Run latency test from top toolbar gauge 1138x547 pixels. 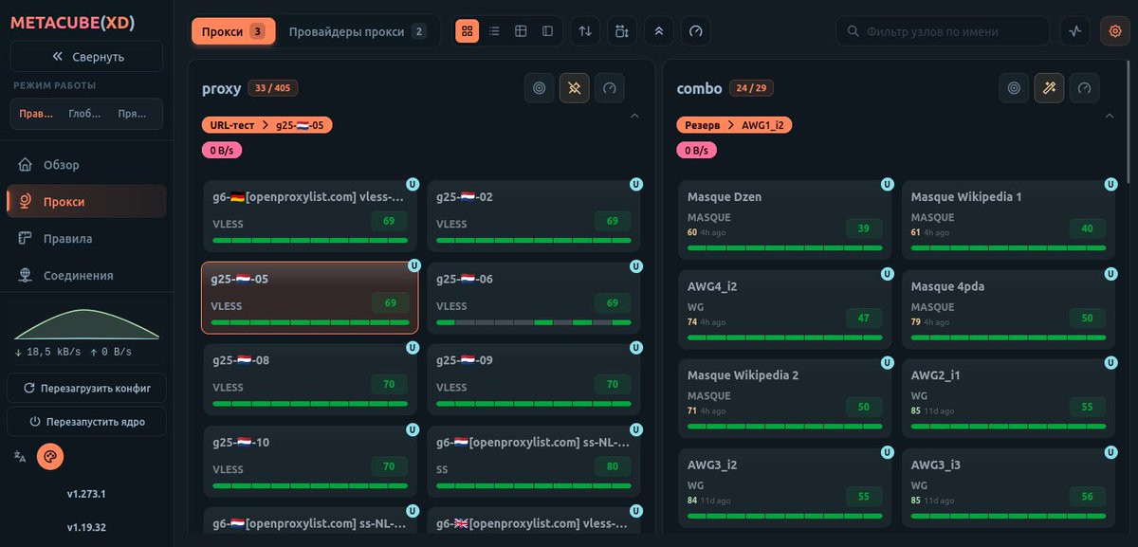696,31
